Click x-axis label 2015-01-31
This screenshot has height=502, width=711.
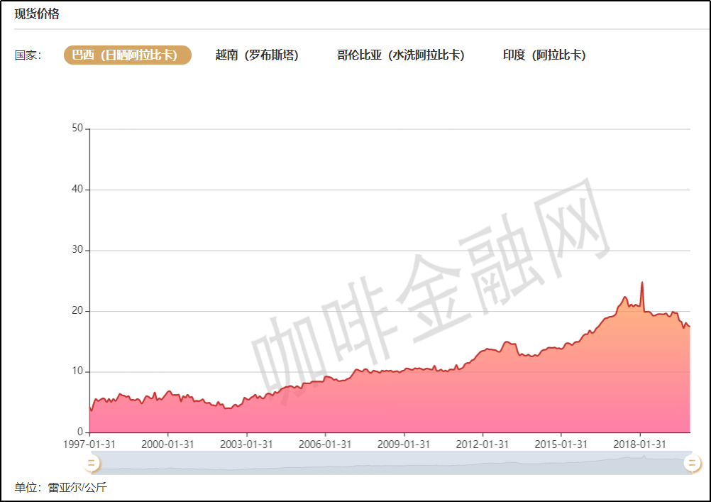click(561, 444)
